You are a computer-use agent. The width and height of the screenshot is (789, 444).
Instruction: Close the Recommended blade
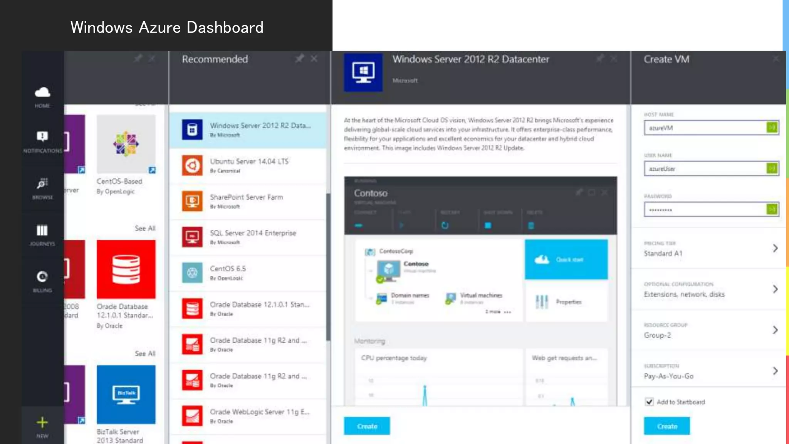(x=314, y=59)
